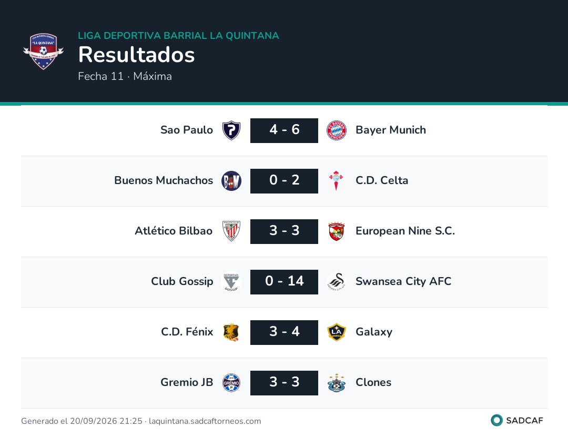Select the C.D. Fénix phoenix logo
Screen dimensions: 568x448
pyautogui.click(x=231, y=332)
